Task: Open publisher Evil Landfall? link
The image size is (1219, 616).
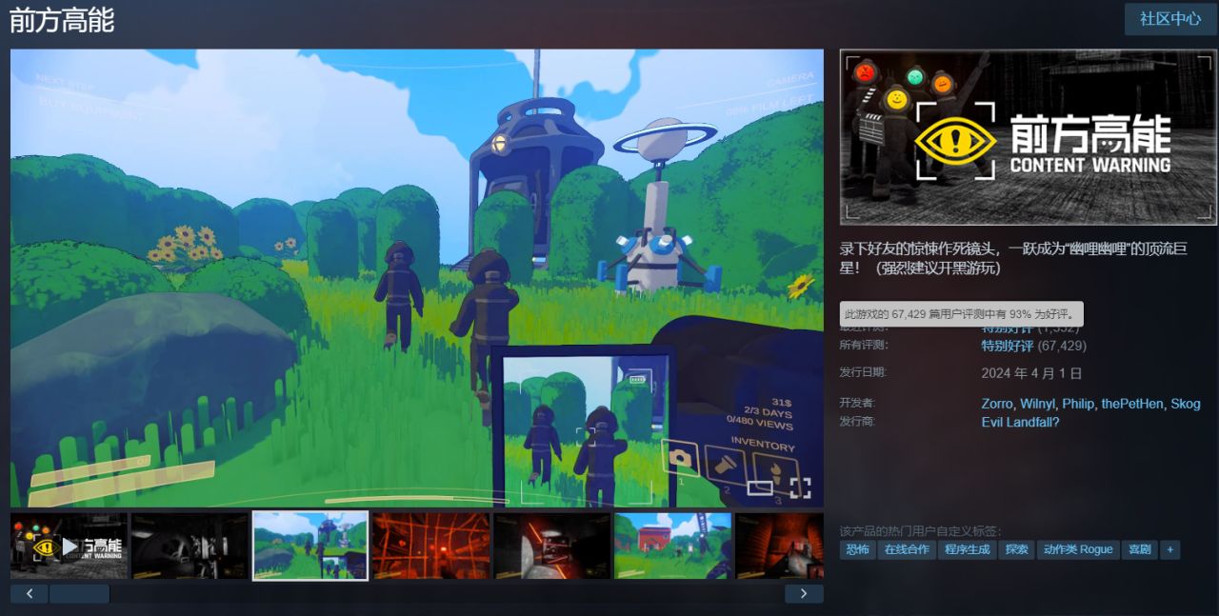Action: click(x=1021, y=422)
